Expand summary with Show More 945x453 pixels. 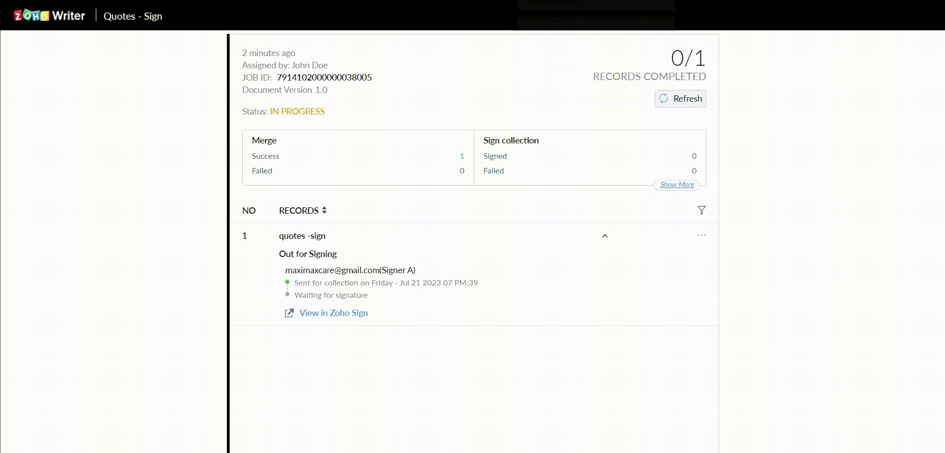(x=677, y=185)
